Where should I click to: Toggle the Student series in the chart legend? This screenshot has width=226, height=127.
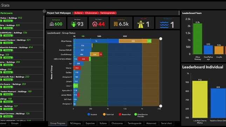(x=92, y=114)
